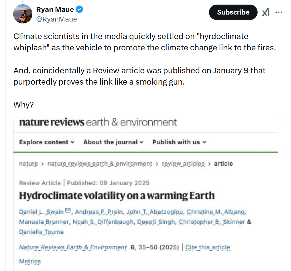The width and height of the screenshot is (291, 271).
Task: Click the blue verified badge
Action: point(79,10)
